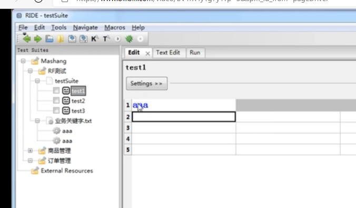356x208 pixels.
Task: Close the Edit tab with its X
Action: 147,54
